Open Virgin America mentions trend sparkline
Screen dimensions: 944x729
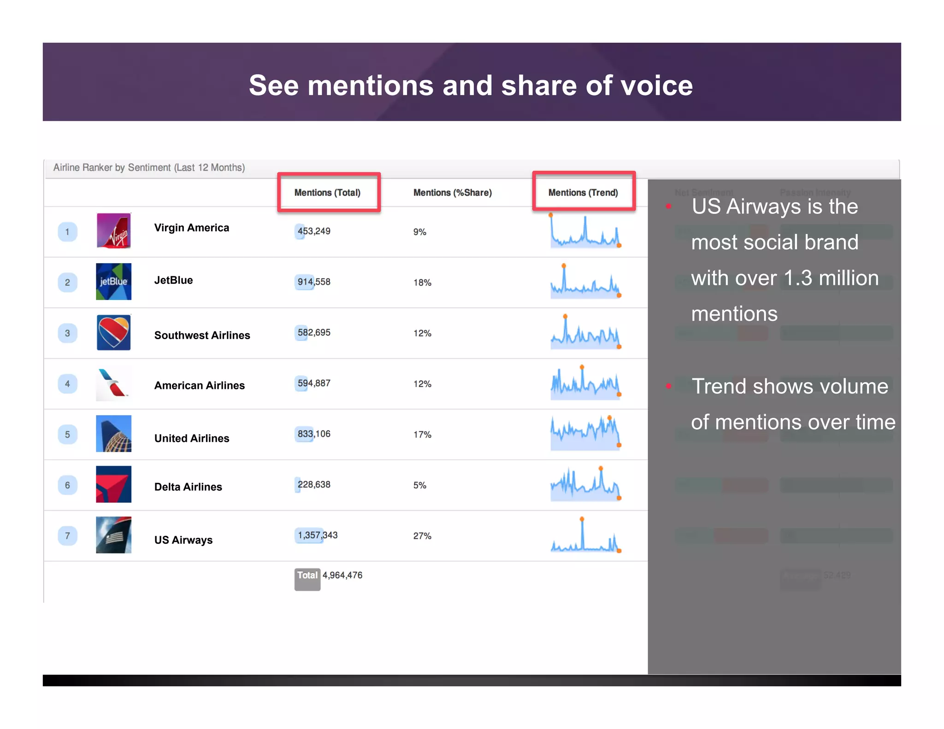(x=585, y=231)
